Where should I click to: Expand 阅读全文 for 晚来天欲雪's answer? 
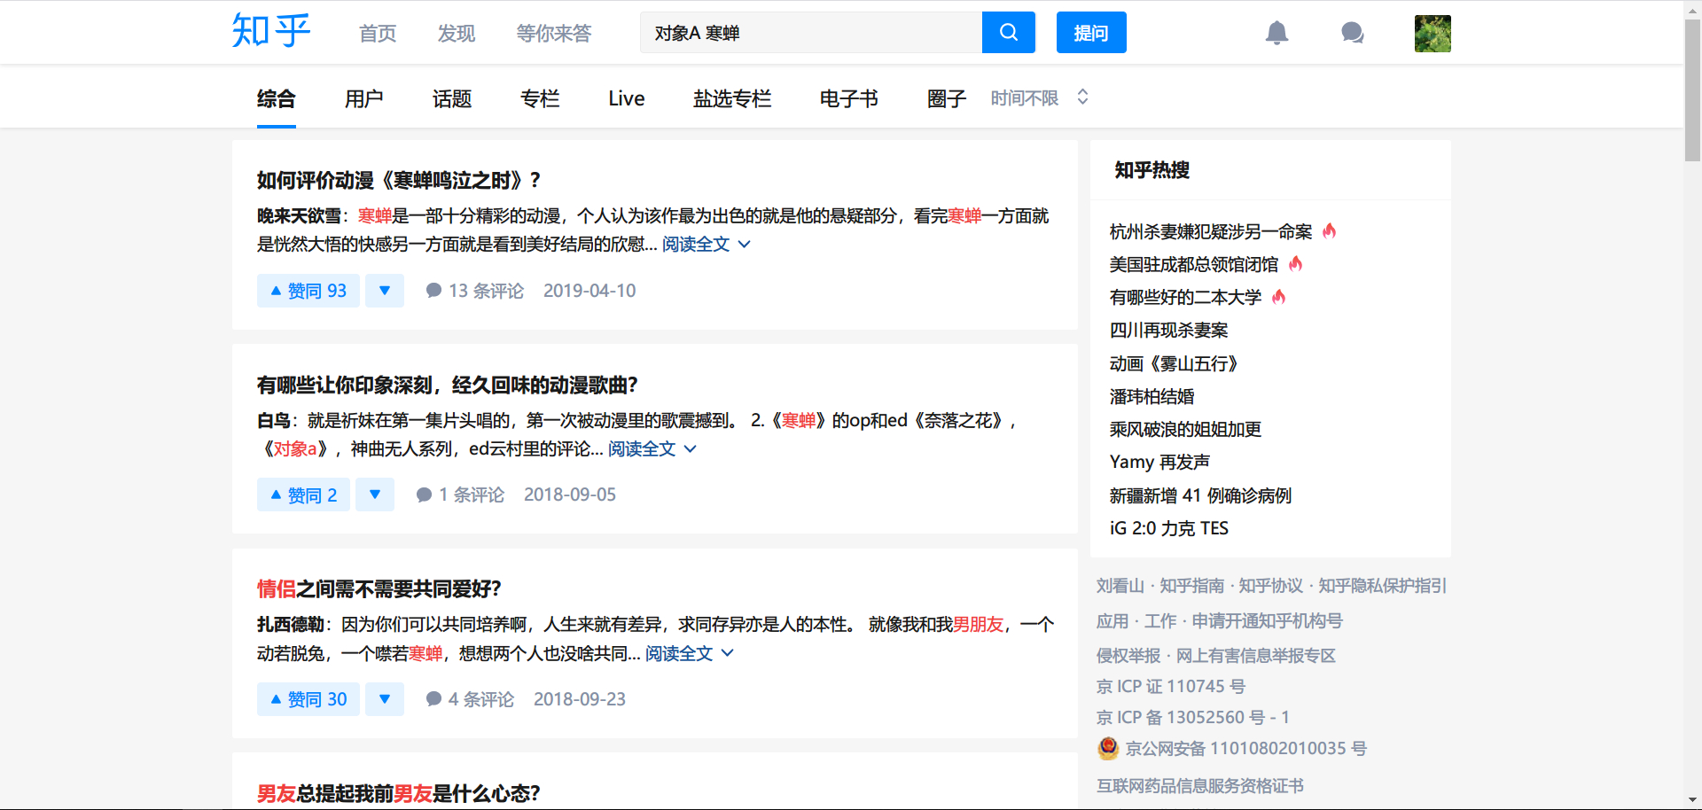coord(706,245)
